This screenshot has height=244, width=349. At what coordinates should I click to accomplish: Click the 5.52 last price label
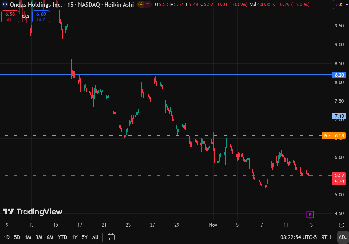click(x=339, y=176)
